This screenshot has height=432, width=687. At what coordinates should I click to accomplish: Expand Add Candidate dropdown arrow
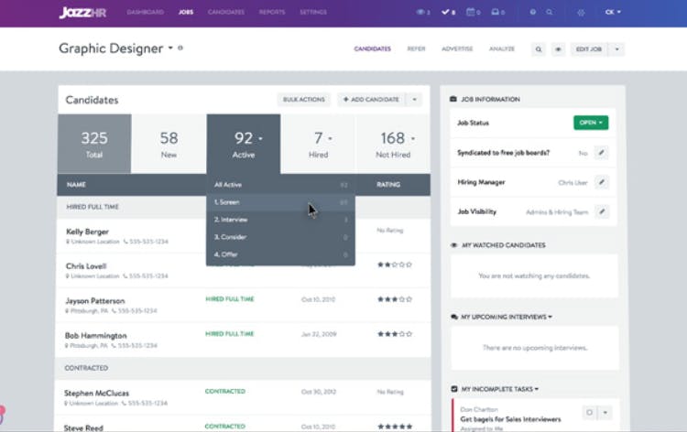click(x=414, y=100)
